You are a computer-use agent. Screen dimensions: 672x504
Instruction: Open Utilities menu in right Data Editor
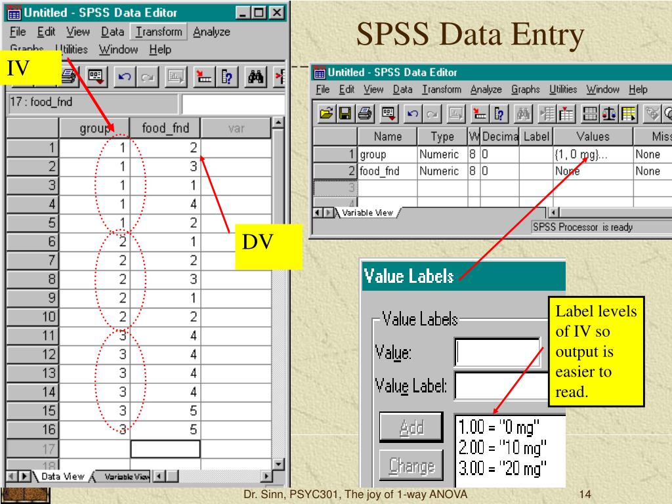click(x=563, y=89)
